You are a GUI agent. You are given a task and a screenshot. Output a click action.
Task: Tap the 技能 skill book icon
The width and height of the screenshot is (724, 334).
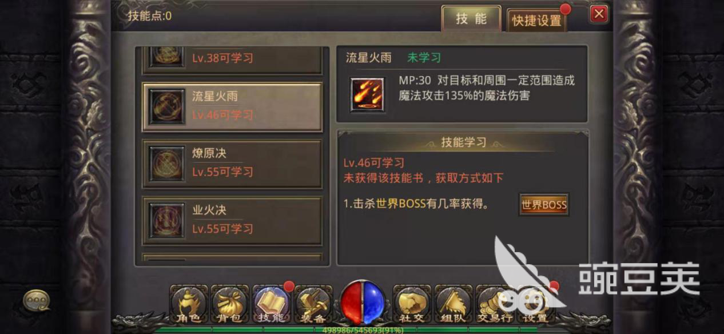coord(272,304)
